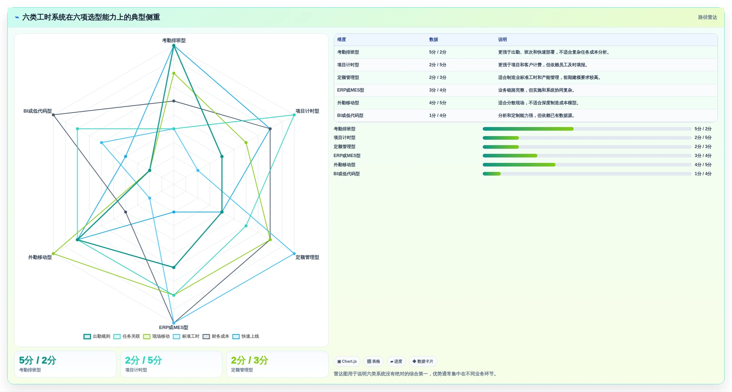732x392 pixels.
Task: Toggle the 出勤规则 legend dataset
Action: click(97, 337)
